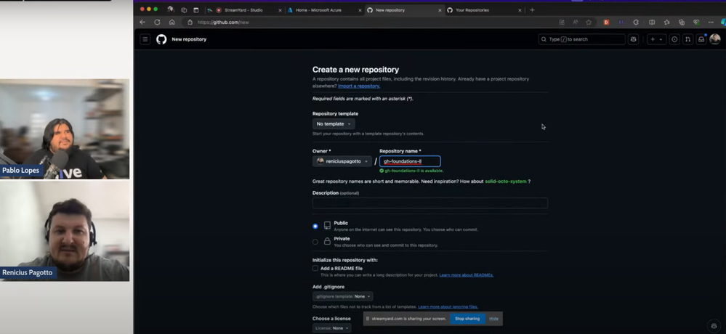Select the Public visibility radio button

pyautogui.click(x=315, y=227)
